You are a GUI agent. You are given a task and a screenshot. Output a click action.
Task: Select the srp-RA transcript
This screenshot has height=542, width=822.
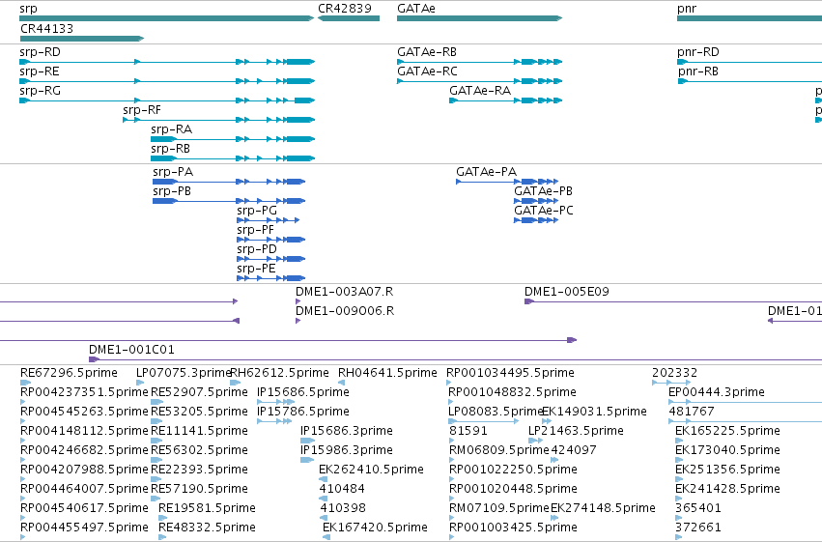[233, 139]
